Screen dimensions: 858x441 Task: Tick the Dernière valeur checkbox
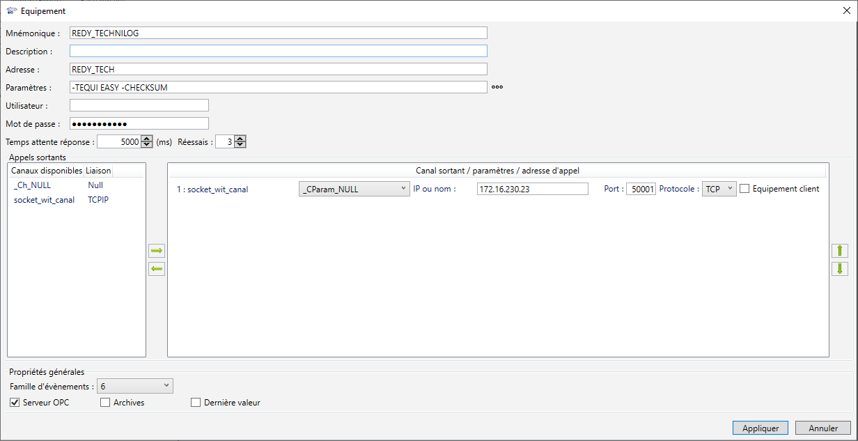click(196, 403)
